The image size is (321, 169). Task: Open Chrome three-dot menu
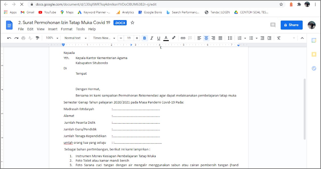(x=315, y=5)
